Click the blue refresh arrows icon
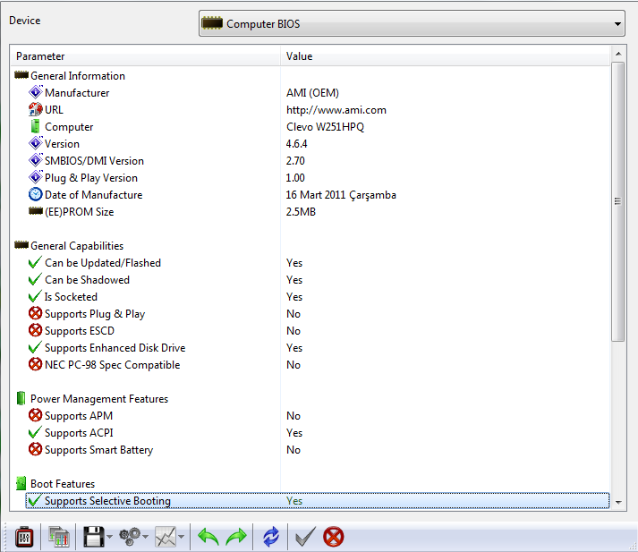This screenshot has height=552, width=638. point(270,537)
